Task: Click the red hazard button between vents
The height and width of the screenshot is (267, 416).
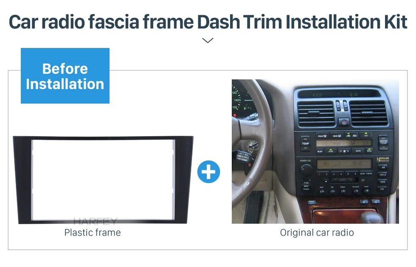Action: pos(344,122)
